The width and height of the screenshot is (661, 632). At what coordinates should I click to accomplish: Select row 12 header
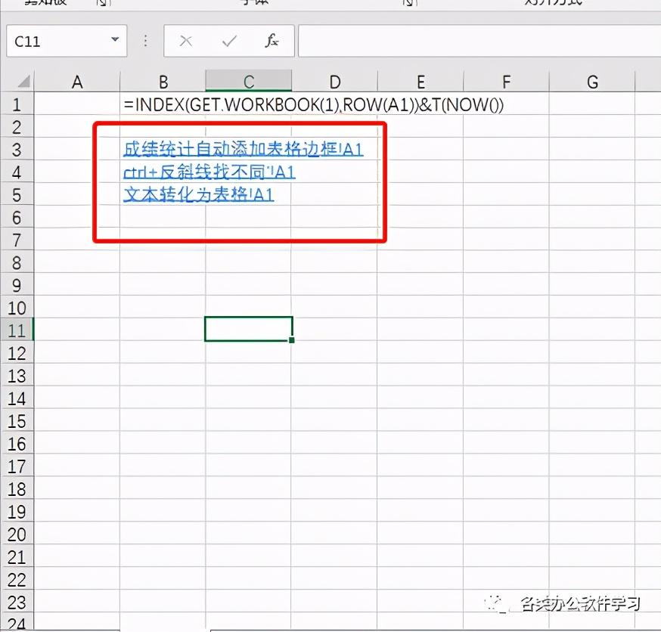click(17, 354)
